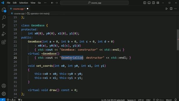The height and width of the screenshot is (101, 179).
Task: Click draw() on line 33
Action: [54, 90]
